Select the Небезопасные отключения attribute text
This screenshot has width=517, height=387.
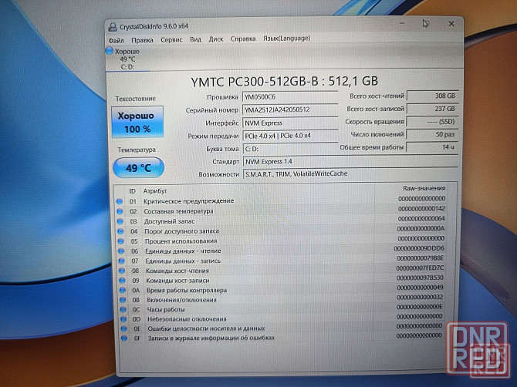(x=187, y=319)
